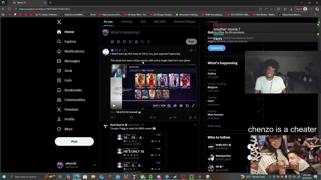Repost @Curr's post
Viewport: 321px width, 180px height.
[x=131, y=117]
